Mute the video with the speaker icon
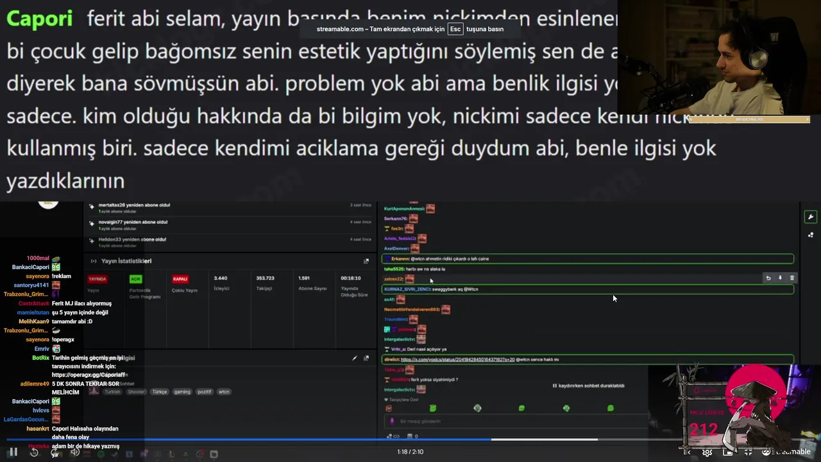Viewport: 821px width, 462px height. (75, 452)
